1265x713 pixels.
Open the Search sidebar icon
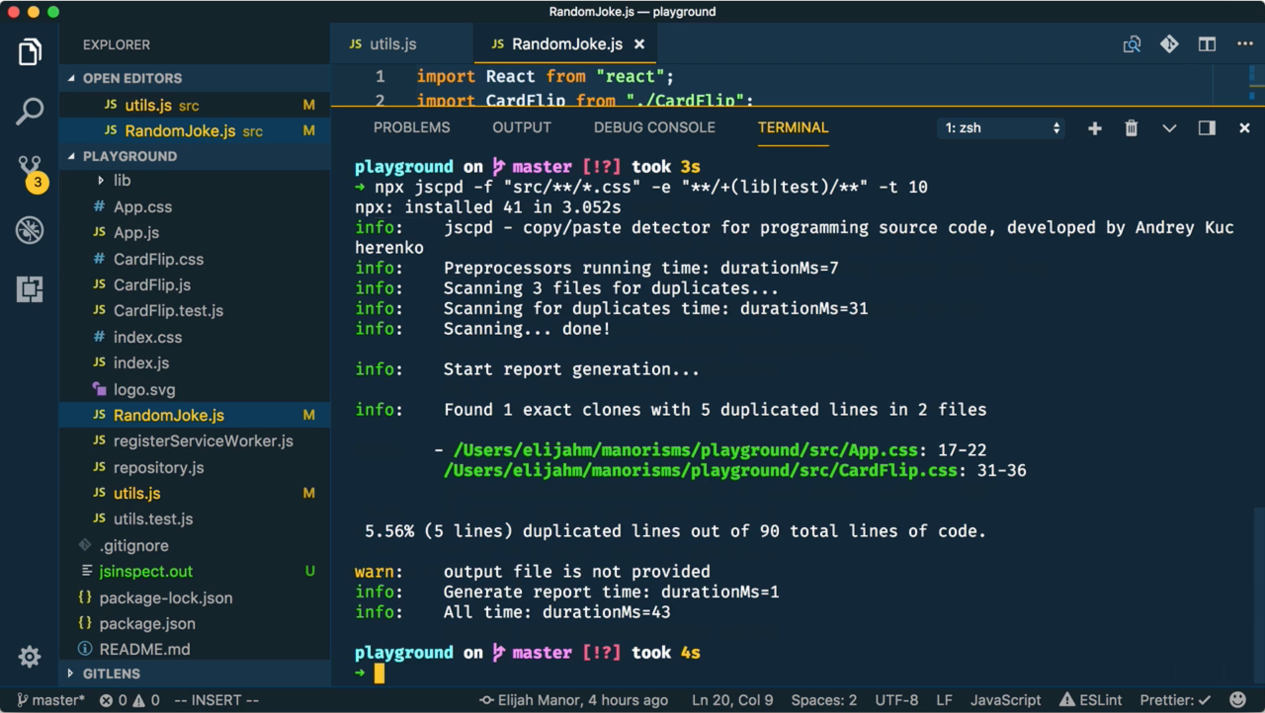tap(30, 111)
